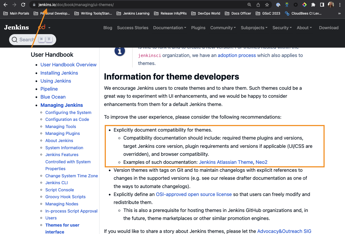The image size is (345, 234).
Task: Open Managing Jenkins in sidebar
Action: tap(62, 105)
